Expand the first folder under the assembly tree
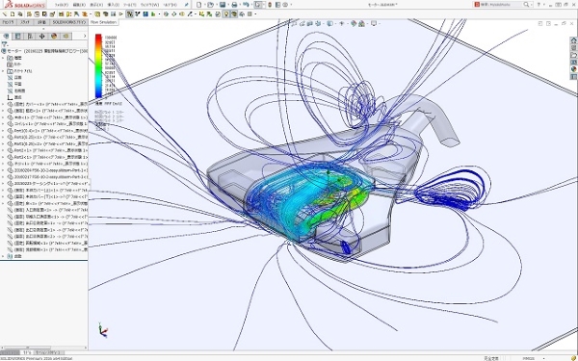Screen dimensions: 578x361 point(3,58)
